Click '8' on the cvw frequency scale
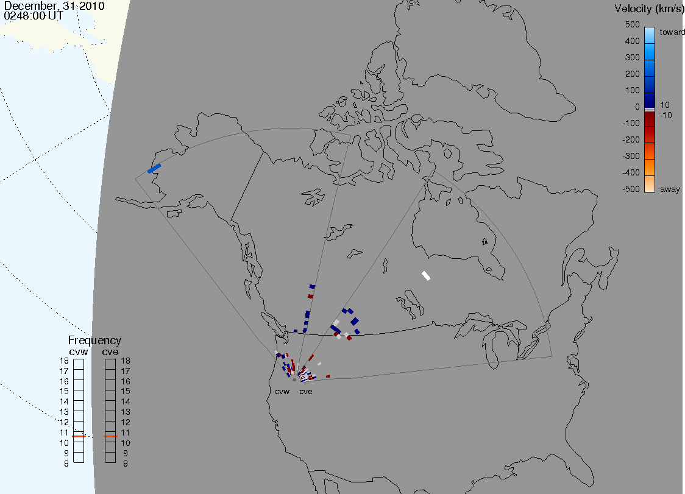Screen dimensions: 685x494 66,464
